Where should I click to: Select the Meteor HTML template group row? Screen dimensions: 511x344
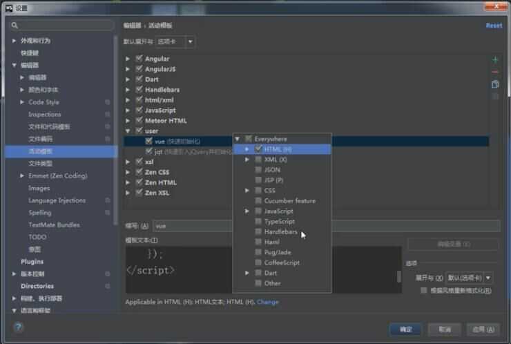pyautogui.click(x=166, y=121)
